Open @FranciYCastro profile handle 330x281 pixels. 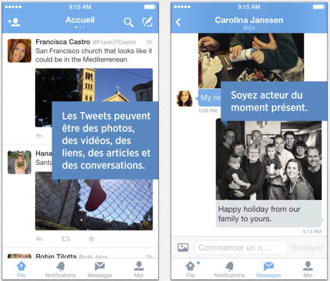pos(114,42)
